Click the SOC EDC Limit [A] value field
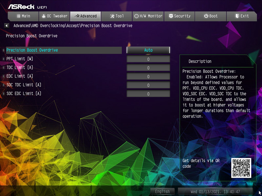Image resolution: width=262 pixels, height=196 pixels. click(x=148, y=94)
